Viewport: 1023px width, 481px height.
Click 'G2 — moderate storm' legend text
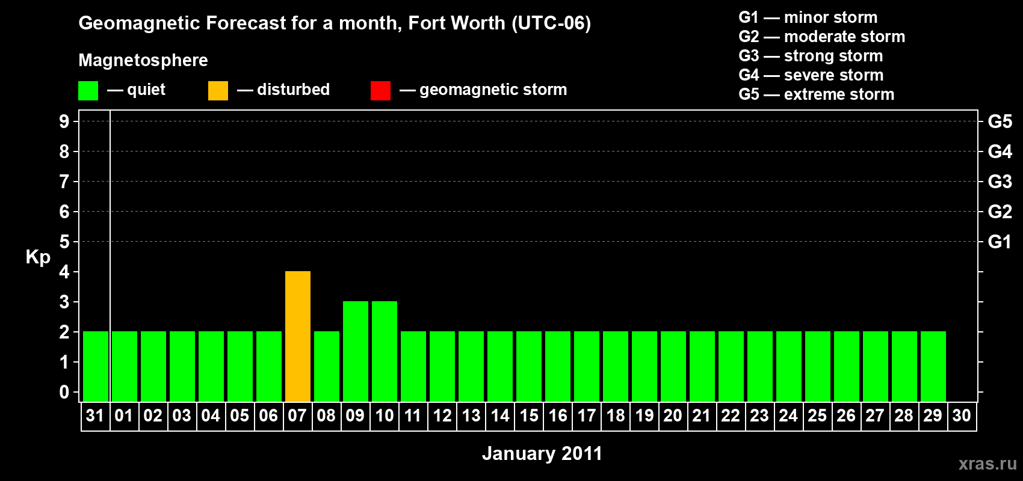822,37
